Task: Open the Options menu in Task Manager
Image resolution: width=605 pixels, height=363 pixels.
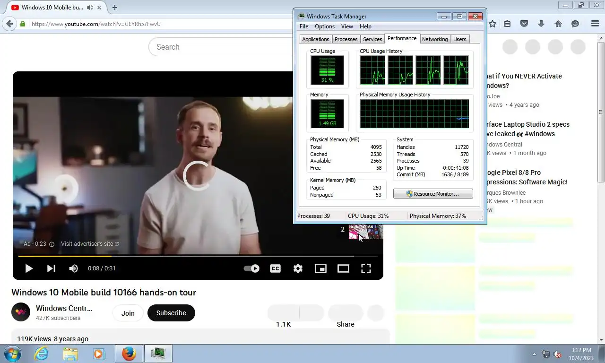Action: click(x=325, y=26)
